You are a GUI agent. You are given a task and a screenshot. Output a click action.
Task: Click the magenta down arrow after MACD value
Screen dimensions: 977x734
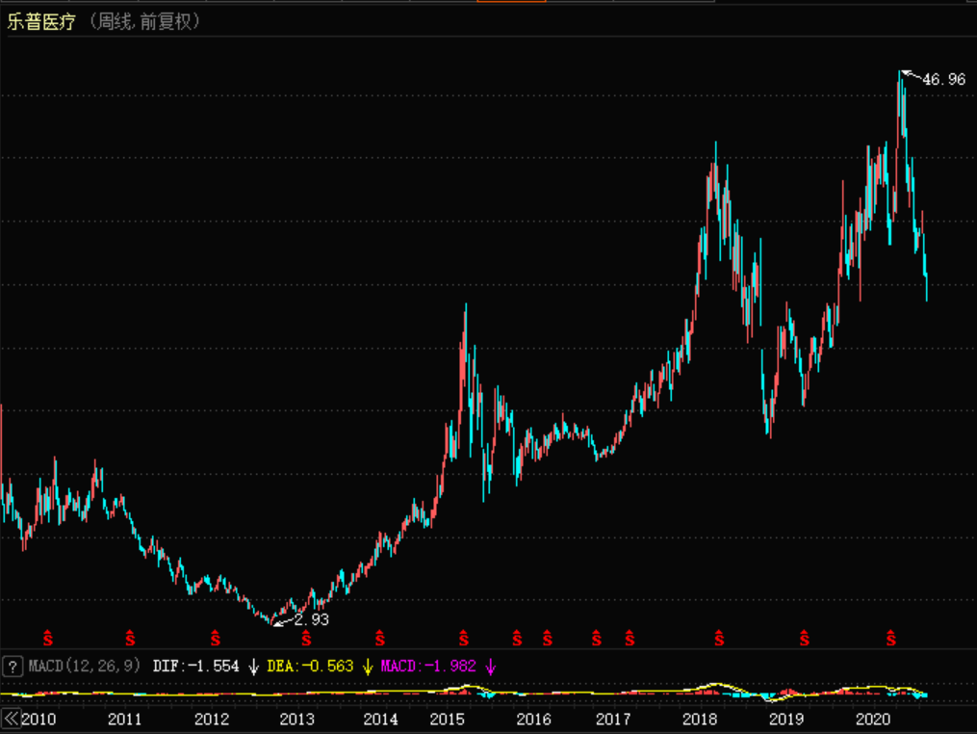point(491,667)
